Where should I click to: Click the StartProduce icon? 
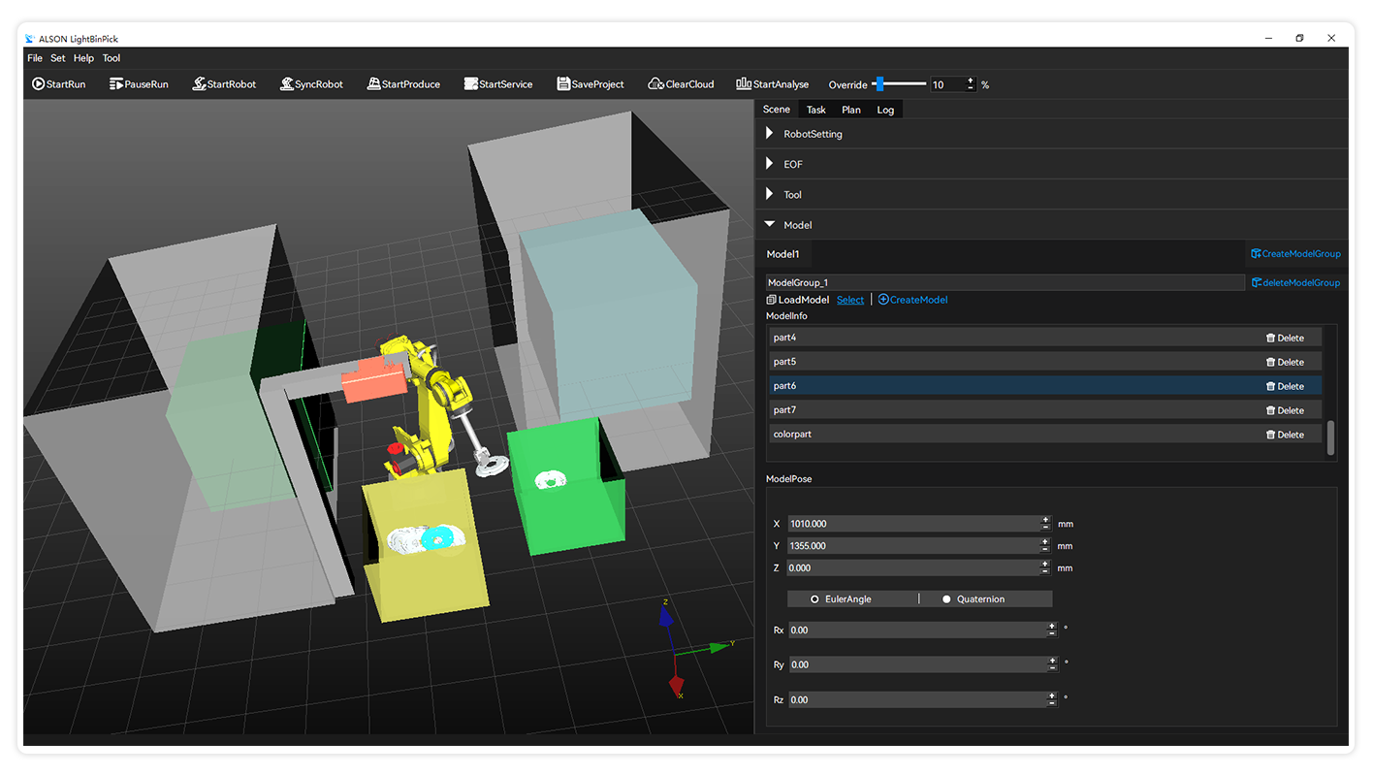click(x=372, y=83)
